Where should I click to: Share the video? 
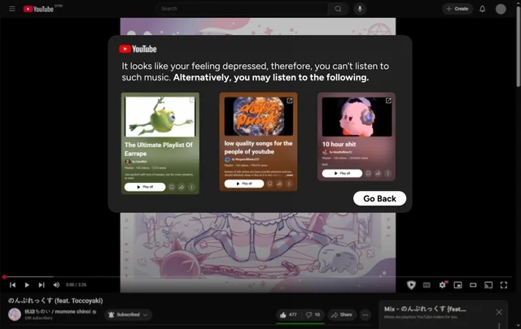(x=342, y=314)
